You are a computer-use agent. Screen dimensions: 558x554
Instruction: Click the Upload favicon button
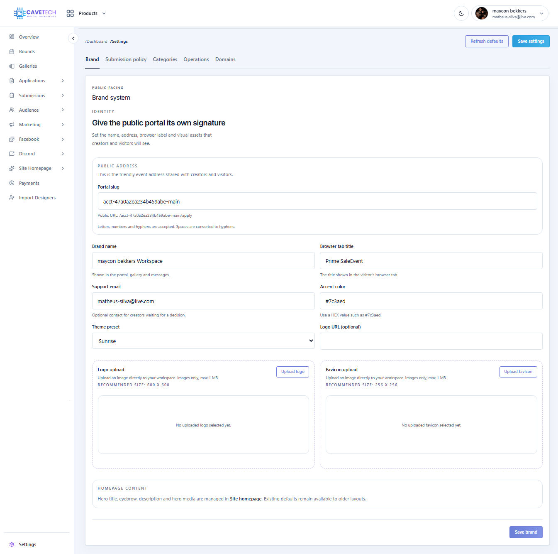[518, 372]
